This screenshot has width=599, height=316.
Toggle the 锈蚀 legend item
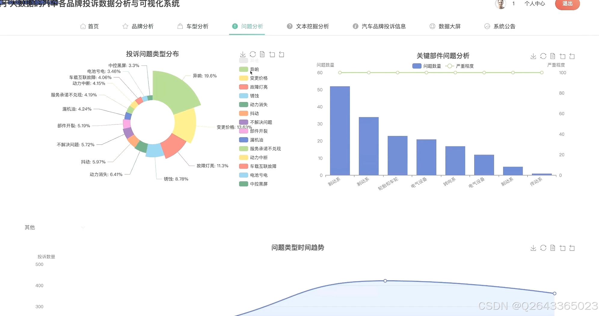coord(249,96)
